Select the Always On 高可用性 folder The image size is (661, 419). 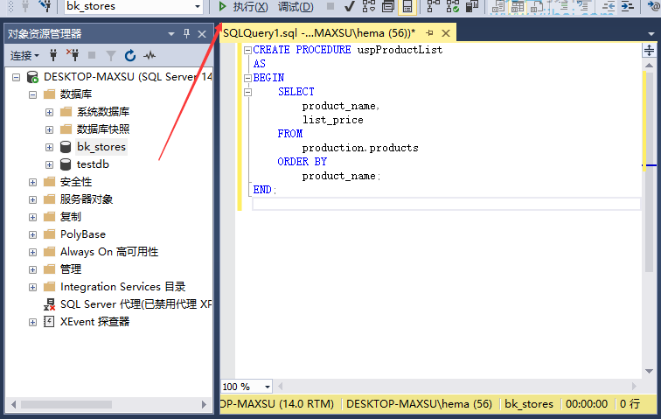coord(109,252)
